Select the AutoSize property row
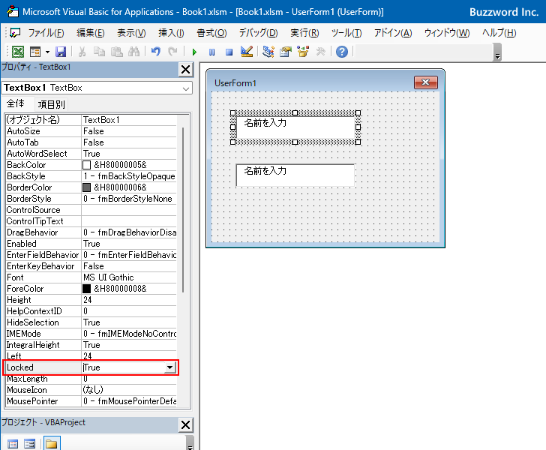Image resolution: width=546 pixels, height=450 pixels. [x=91, y=131]
